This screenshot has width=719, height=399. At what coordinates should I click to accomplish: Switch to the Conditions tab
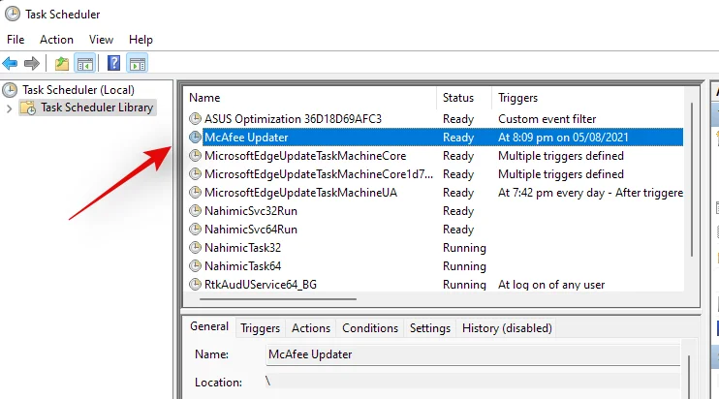[370, 328]
